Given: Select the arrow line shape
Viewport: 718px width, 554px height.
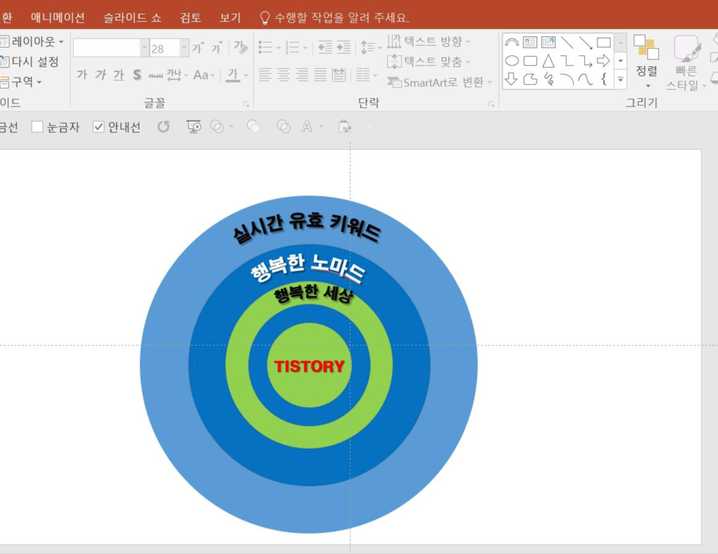Looking at the screenshot, I should tap(585, 43).
